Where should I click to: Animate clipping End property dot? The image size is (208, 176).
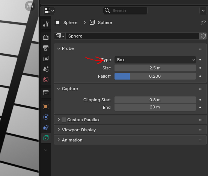tap(200, 107)
